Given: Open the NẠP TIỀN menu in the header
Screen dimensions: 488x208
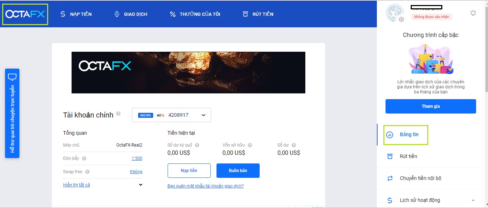Looking at the screenshot, I should 76,14.
